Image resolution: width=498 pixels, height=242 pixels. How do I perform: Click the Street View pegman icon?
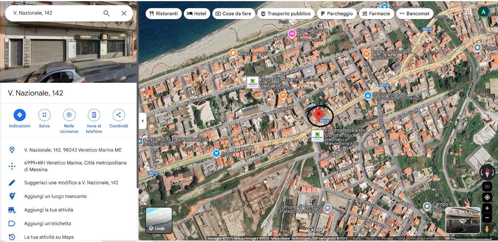coord(487,229)
